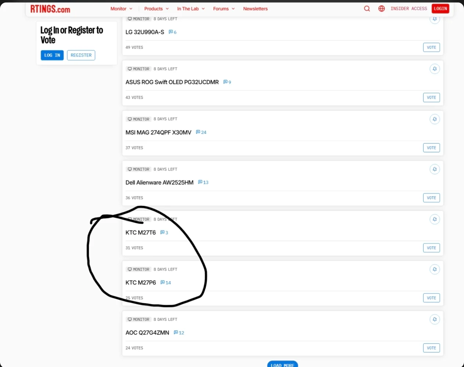The width and height of the screenshot is (464, 367).
Task: Click MONITOR tag on AOC Q27G4ZMN card
Action: tap(138, 319)
